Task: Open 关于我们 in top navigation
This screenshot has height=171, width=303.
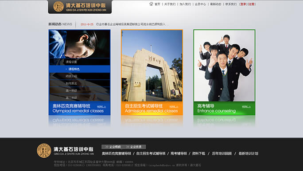Action: click(x=170, y=4)
